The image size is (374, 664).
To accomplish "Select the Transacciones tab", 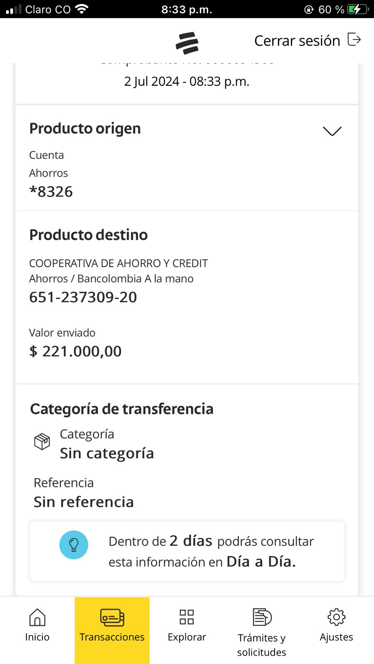I will pyautogui.click(x=112, y=627).
